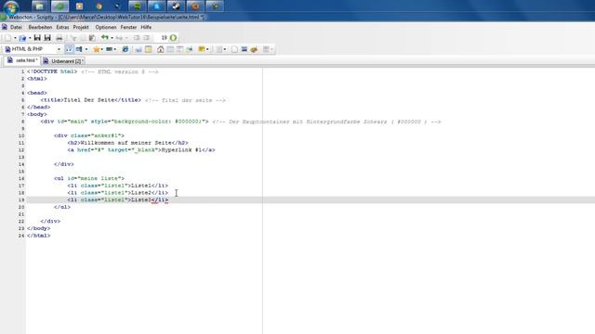The image size is (595, 334).
Task: Click the green undo arrow
Action: click(x=104, y=37)
